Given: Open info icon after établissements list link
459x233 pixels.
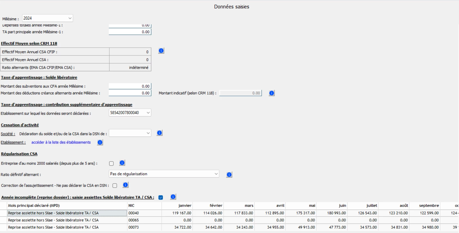Looking at the screenshot, I should coord(100,142).
